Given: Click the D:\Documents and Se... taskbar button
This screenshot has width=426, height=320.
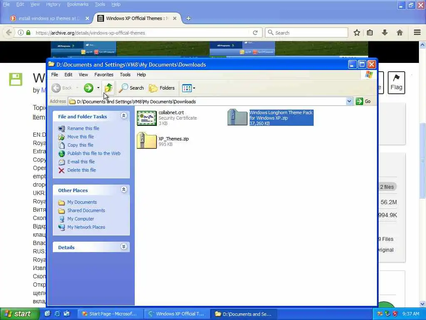Looking at the screenshot, I should point(244,314).
